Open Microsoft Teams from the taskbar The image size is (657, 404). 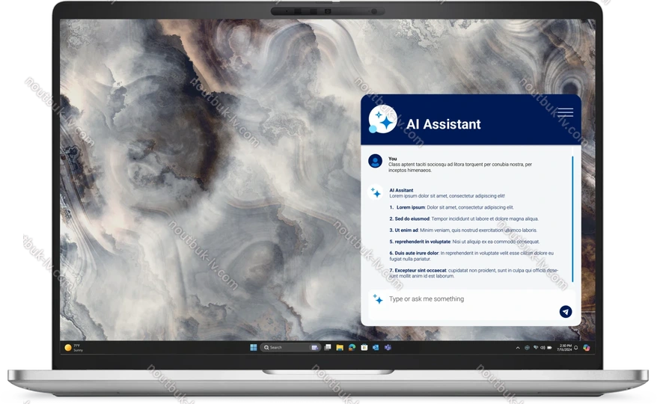(x=388, y=347)
